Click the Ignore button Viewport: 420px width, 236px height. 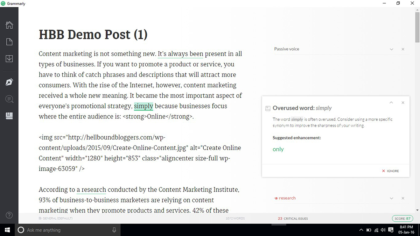point(391,171)
